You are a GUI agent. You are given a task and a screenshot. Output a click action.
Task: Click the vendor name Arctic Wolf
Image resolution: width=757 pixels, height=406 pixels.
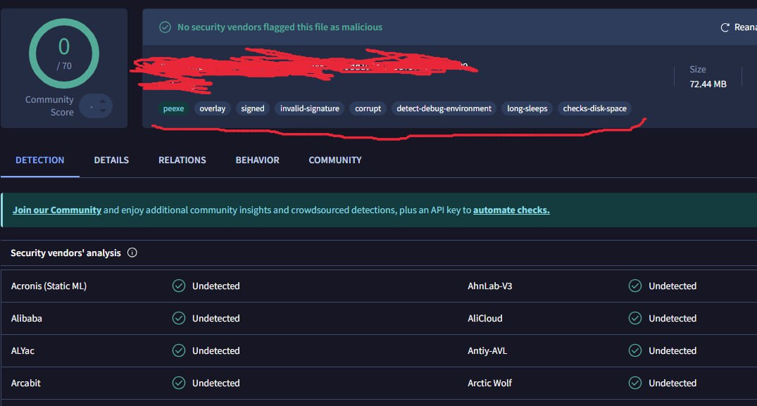489,383
